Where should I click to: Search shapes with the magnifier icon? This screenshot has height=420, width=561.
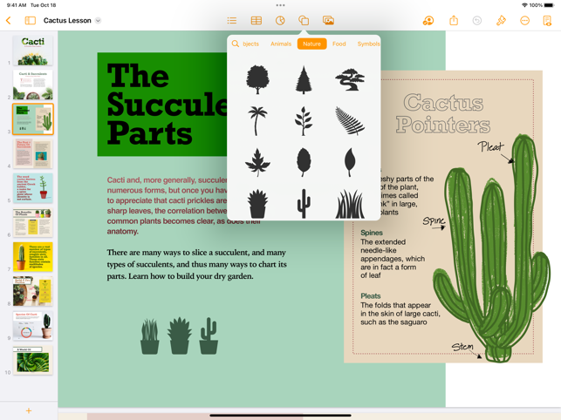(236, 44)
